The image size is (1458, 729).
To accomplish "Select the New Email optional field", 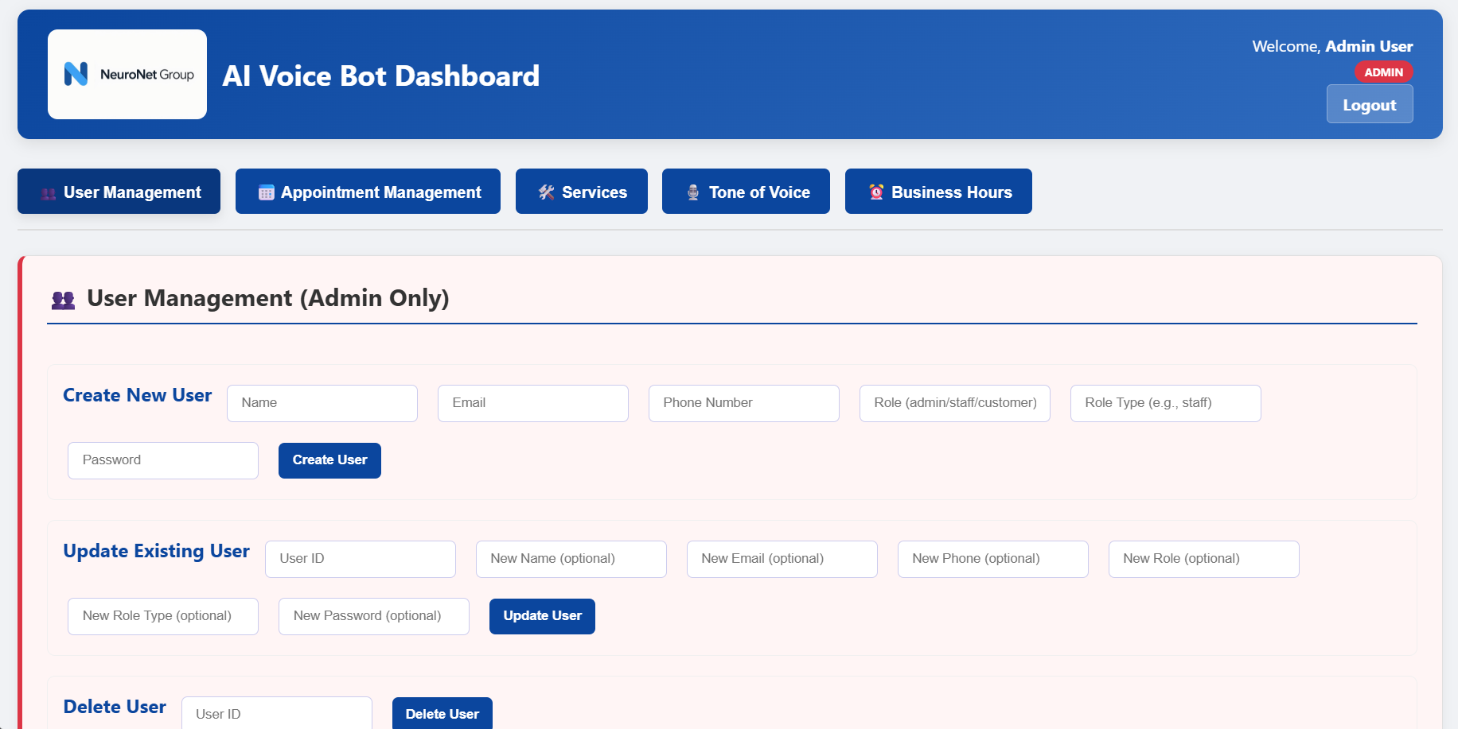I will (782, 559).
